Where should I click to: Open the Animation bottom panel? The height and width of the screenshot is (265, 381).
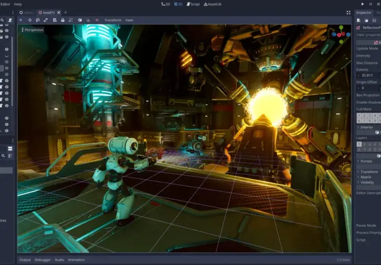coord(76,260)
